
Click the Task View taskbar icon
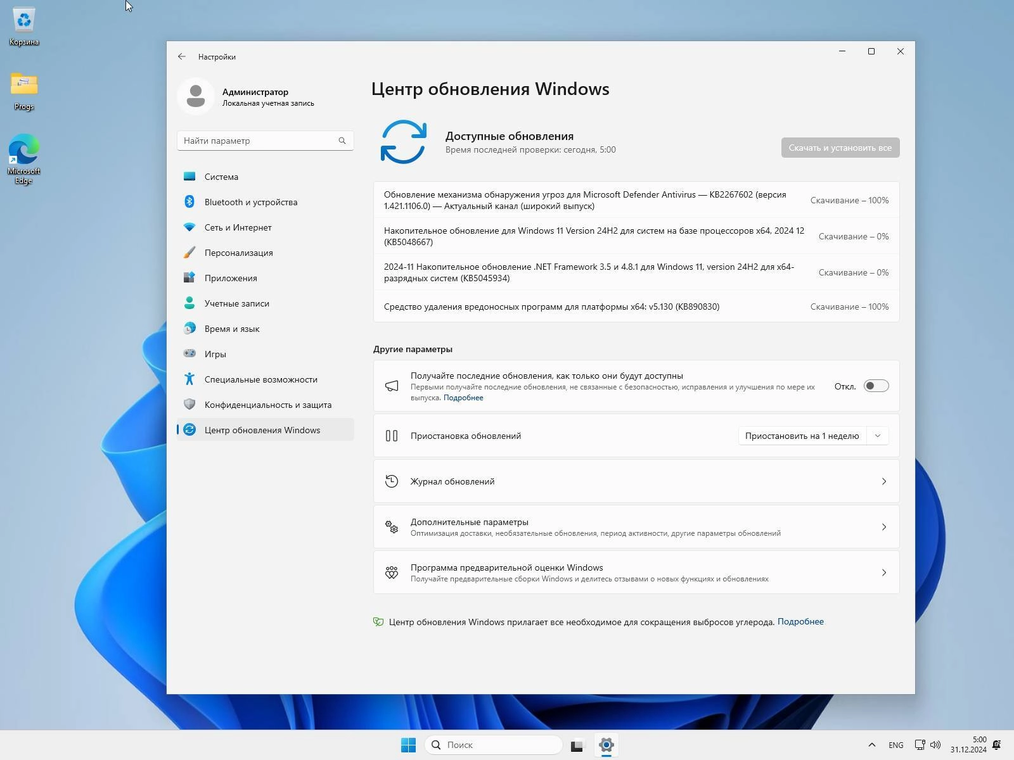pyautogui.click(x=577, y=745)
